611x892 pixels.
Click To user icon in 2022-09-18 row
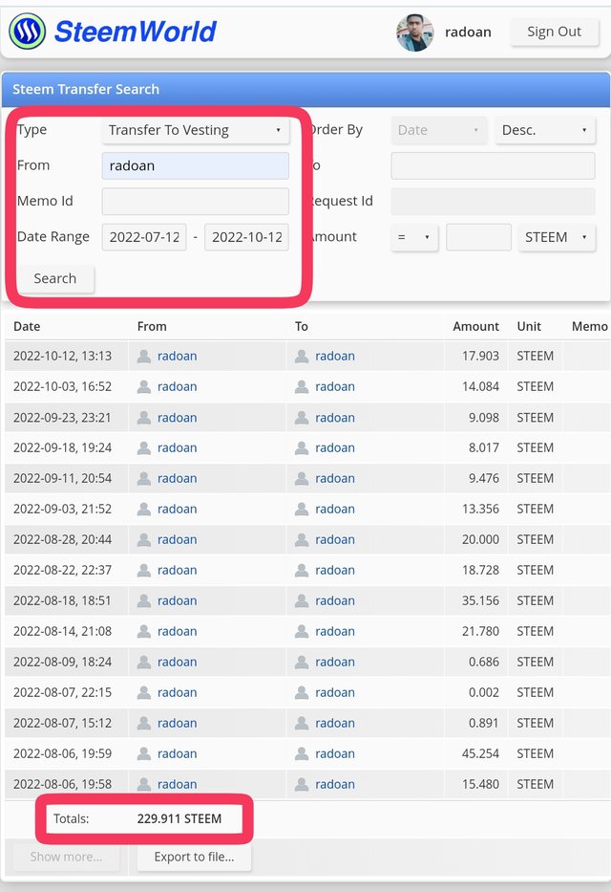tap(302, 447)
